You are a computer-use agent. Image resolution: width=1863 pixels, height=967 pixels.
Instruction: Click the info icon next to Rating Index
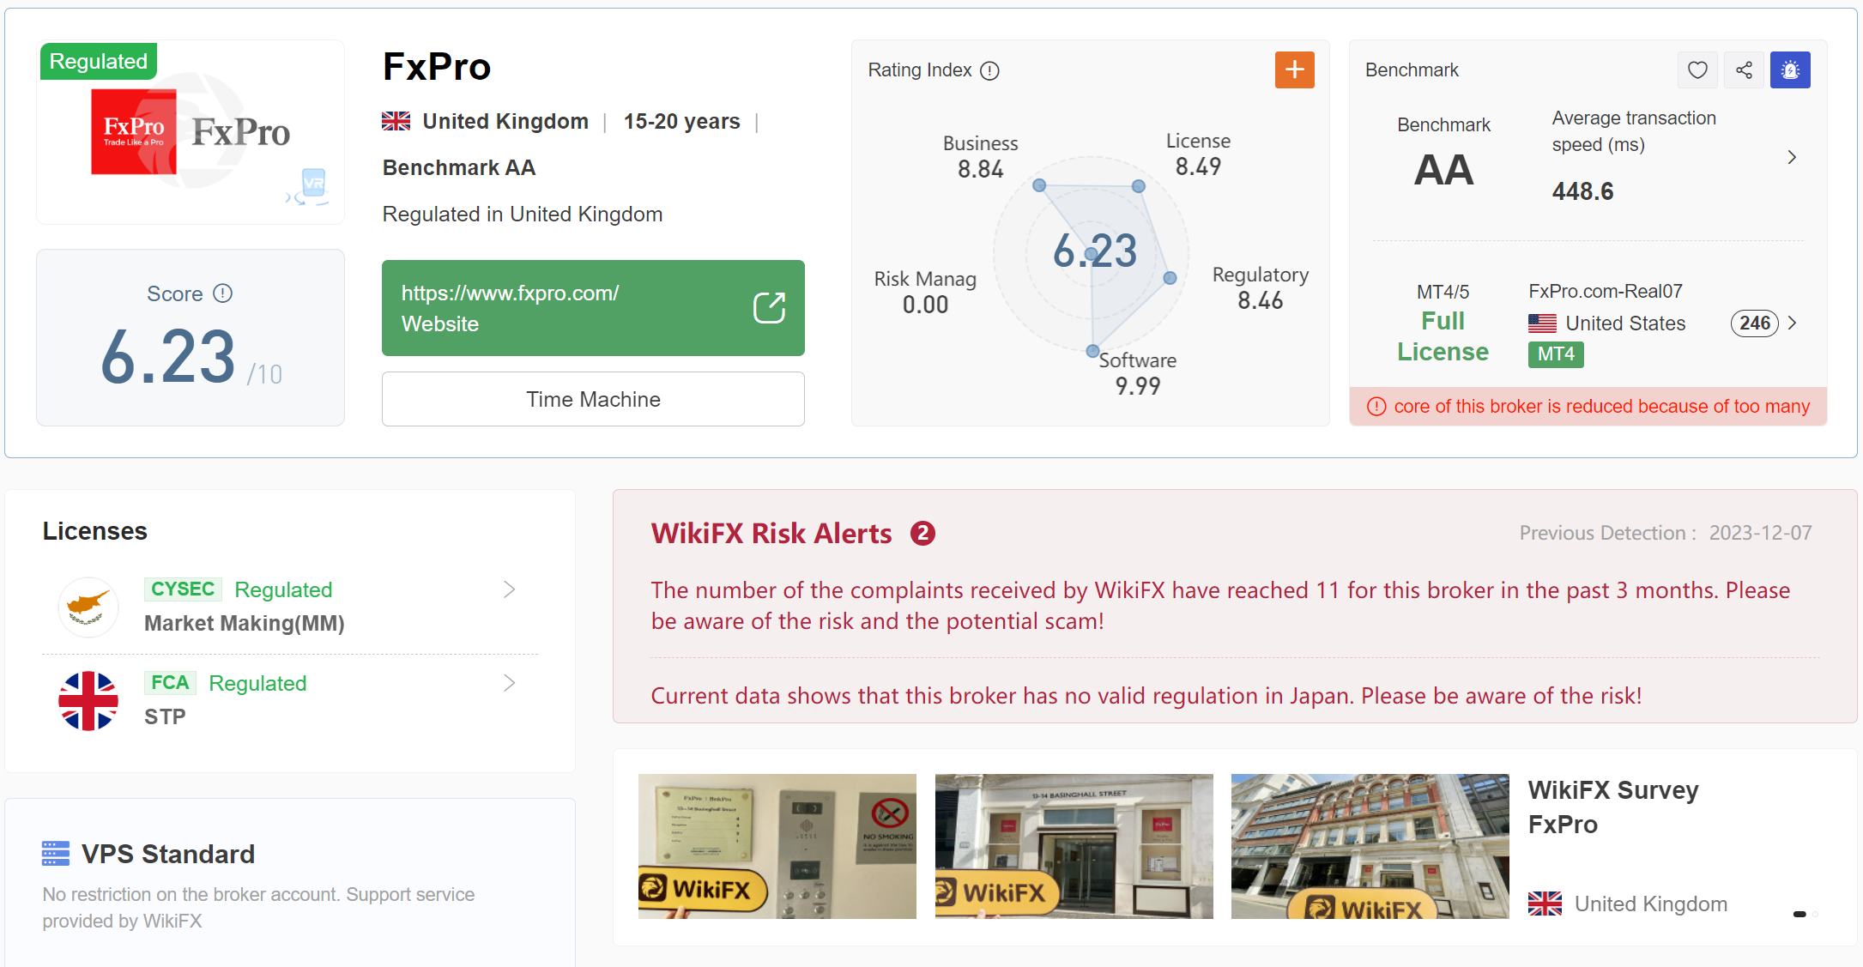coord(989,70)
